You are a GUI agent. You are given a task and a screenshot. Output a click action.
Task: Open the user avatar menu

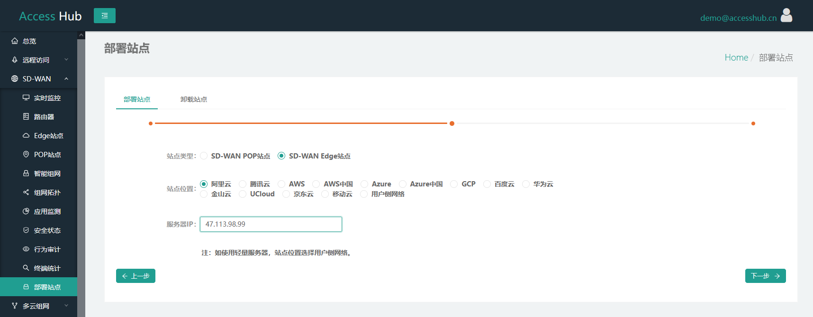(x=786, y=16)
